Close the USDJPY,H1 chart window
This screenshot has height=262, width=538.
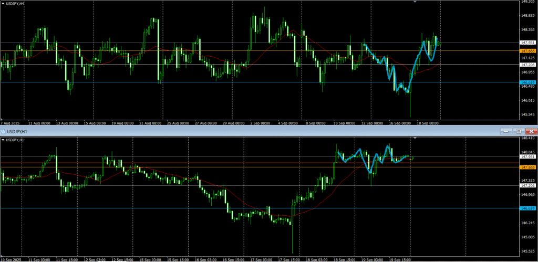tap(531, 131)
